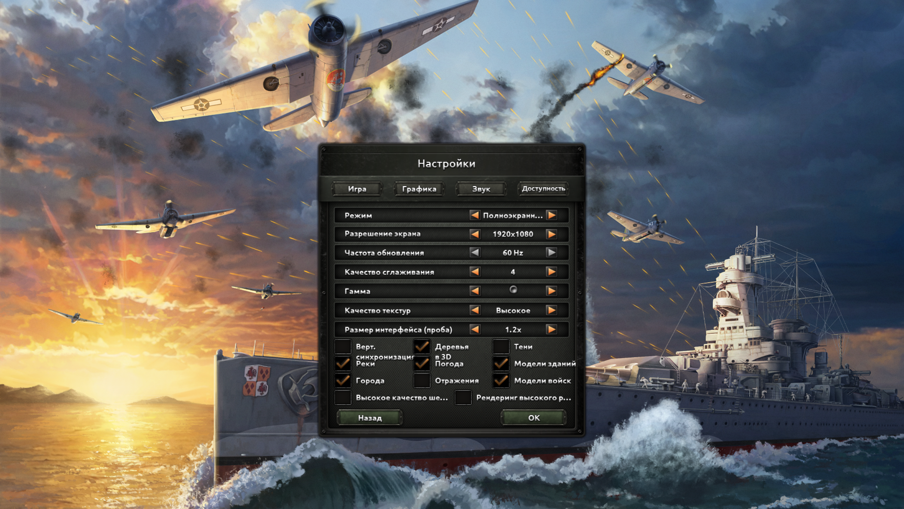Click right arrow for Частота обновления
The height and width of the screenshot is (509, 904).
pyautogui.click(x=551, y=253)
